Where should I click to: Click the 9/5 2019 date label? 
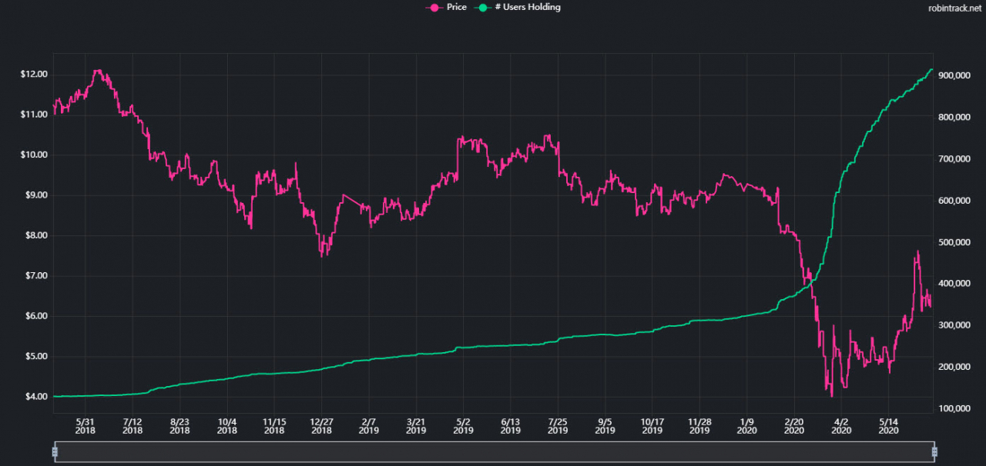[605, 426]
